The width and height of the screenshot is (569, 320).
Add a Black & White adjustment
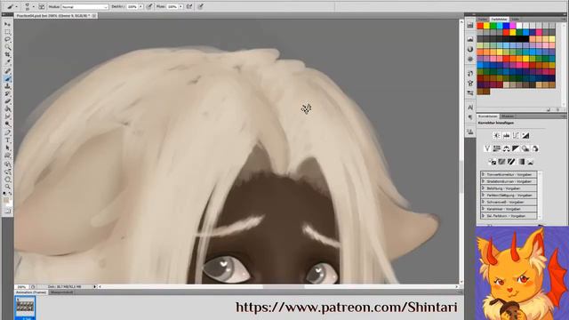point(516,148)
